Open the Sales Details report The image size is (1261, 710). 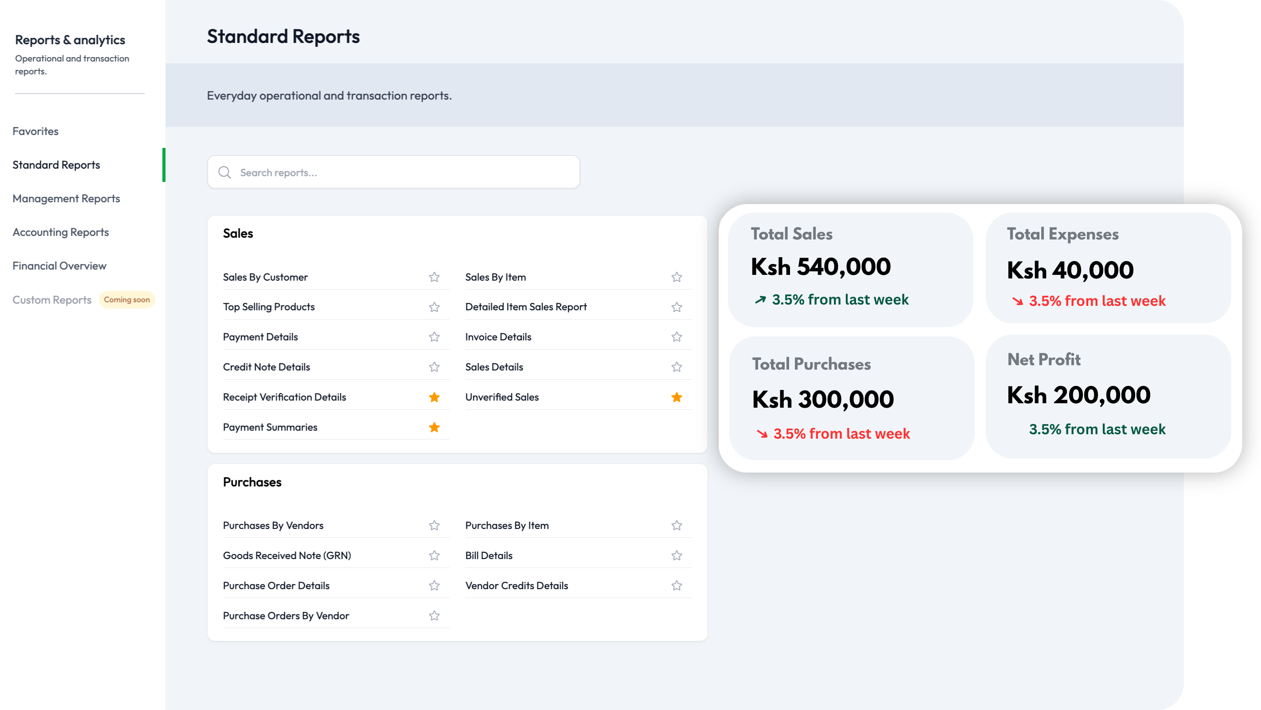[x=494, y=367]
